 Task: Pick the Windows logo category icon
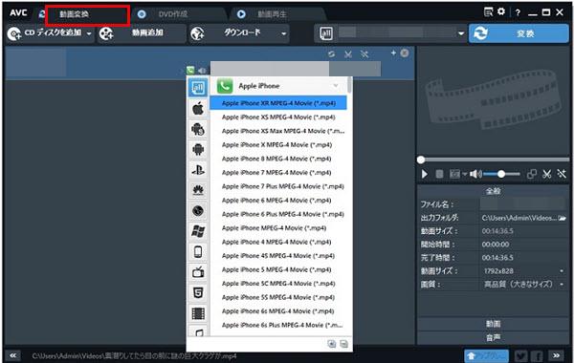coord(198,231)
